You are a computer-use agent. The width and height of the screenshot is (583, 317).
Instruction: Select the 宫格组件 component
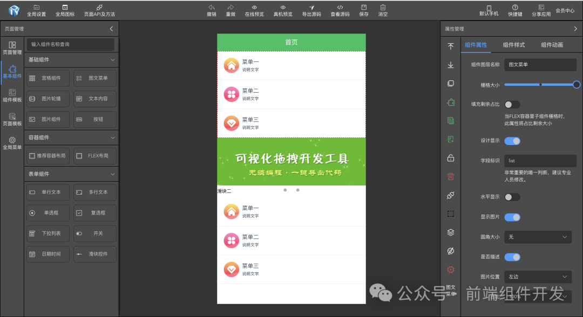click(48, 78)
